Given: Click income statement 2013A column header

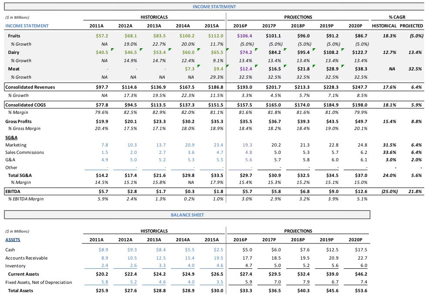Looking at the screenshot, I should (x=154, y=26).
